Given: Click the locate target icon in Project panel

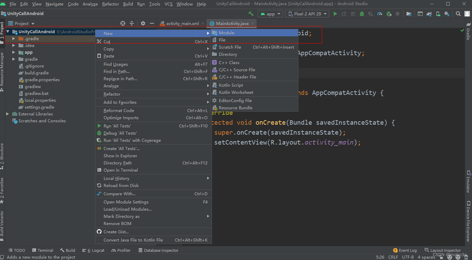Looking at the screenshot, I should point(123,23).
